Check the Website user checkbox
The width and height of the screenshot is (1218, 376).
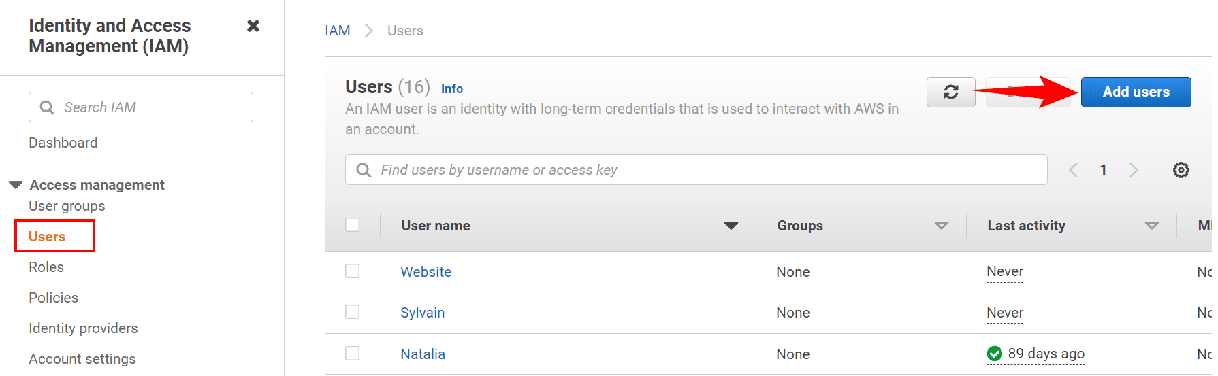352,271
